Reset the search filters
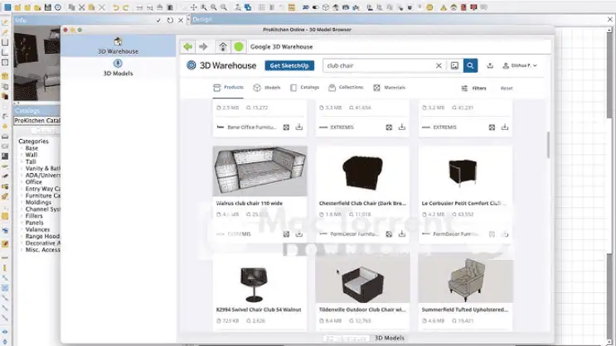 (507, 89)
